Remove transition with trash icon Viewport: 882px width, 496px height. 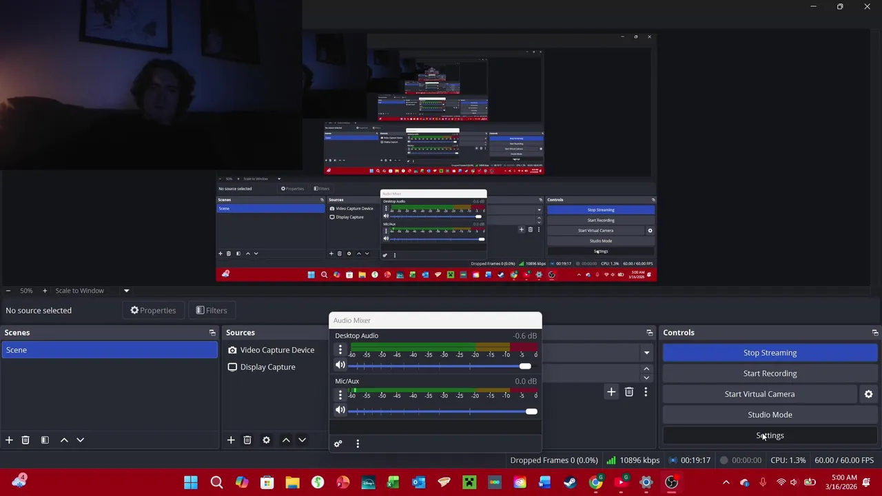tap(629, 392)
